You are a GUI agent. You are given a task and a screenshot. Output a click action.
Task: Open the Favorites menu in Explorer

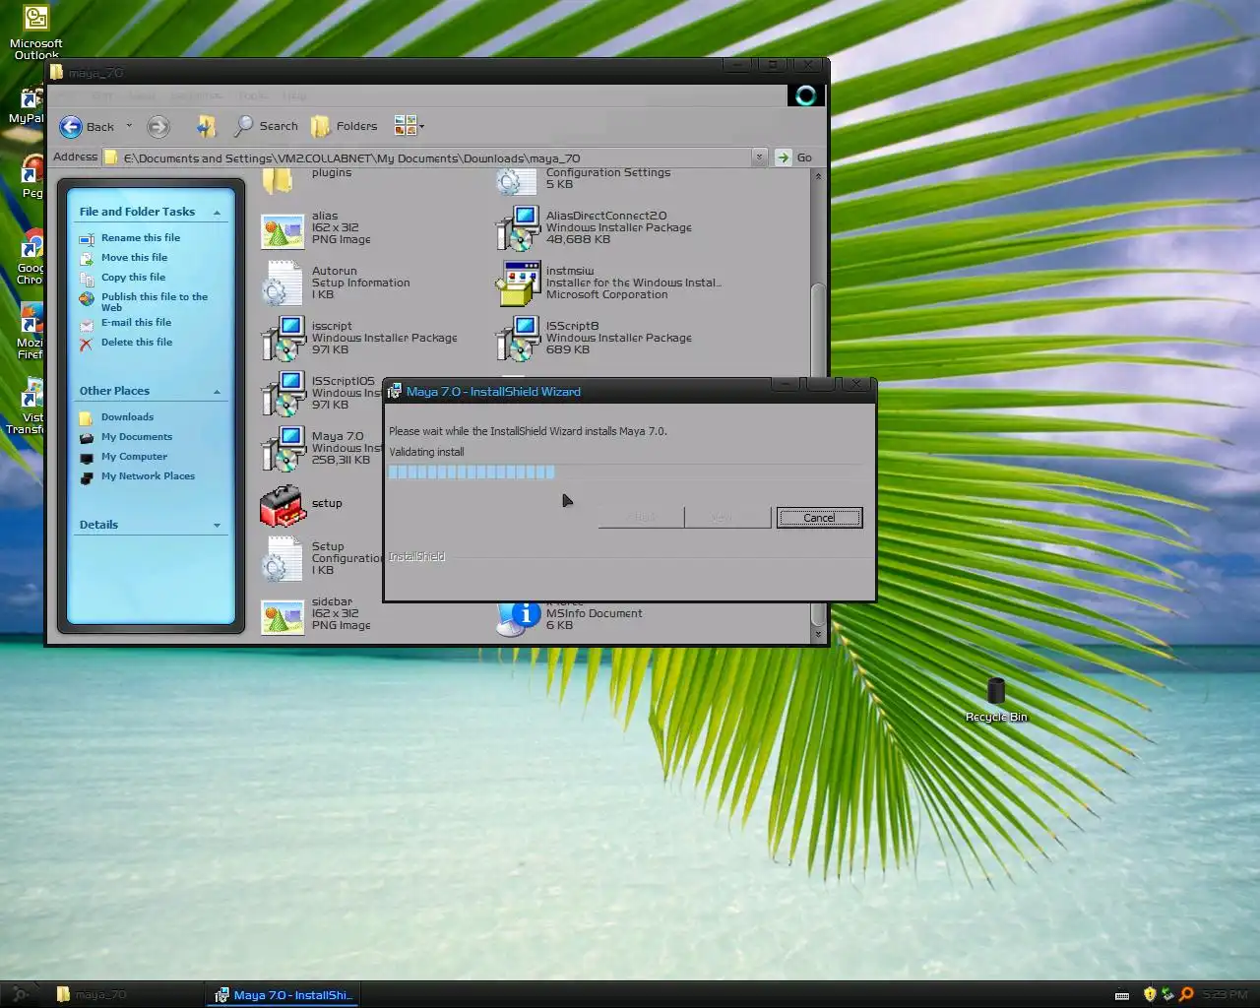(x=197, y=96)
